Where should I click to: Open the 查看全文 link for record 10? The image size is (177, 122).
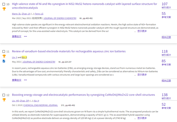tap(17, 36)
